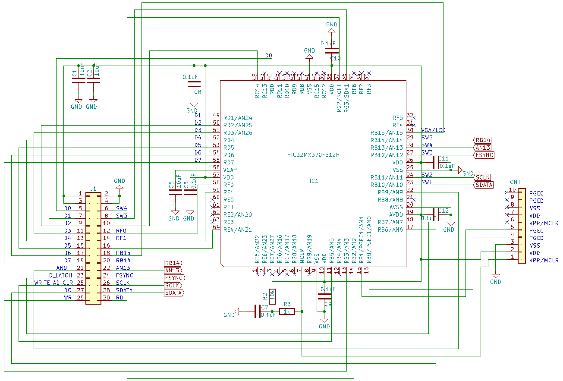Click capacitor C12 next to AVDD
The width and height of the screenshot is (563, 381).
click(x=436, y=214)
